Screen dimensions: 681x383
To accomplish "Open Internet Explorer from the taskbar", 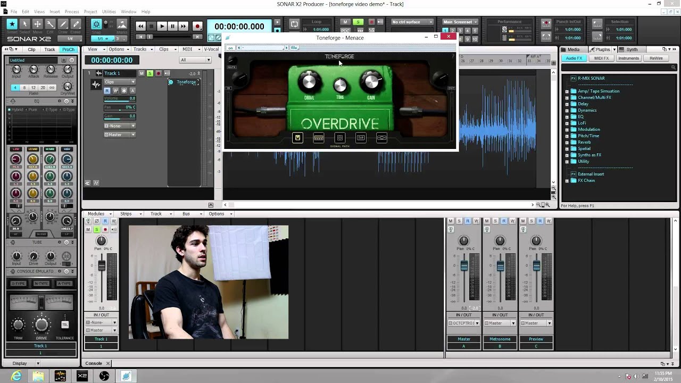I will (16, 376).
